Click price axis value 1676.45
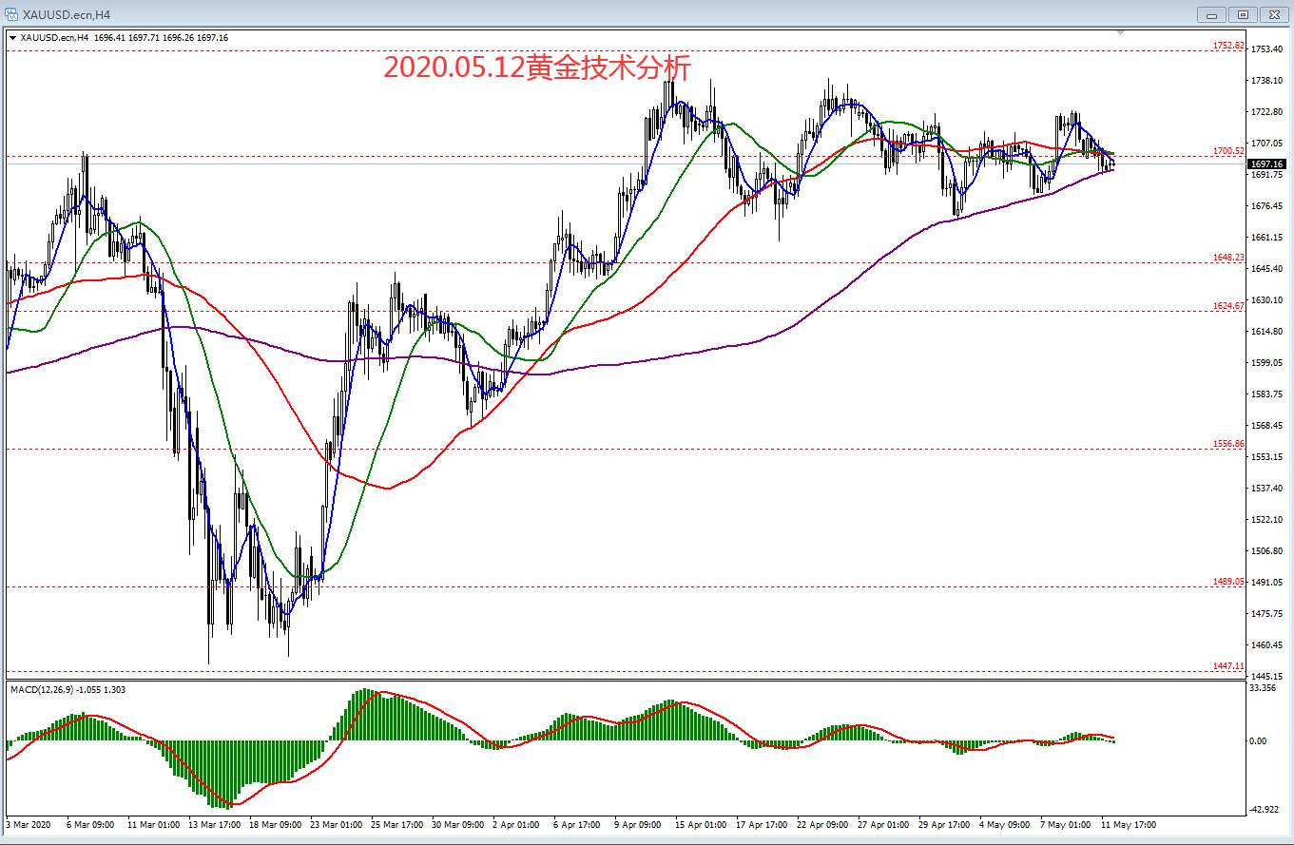1294x845 pixels. point(1267,206)
